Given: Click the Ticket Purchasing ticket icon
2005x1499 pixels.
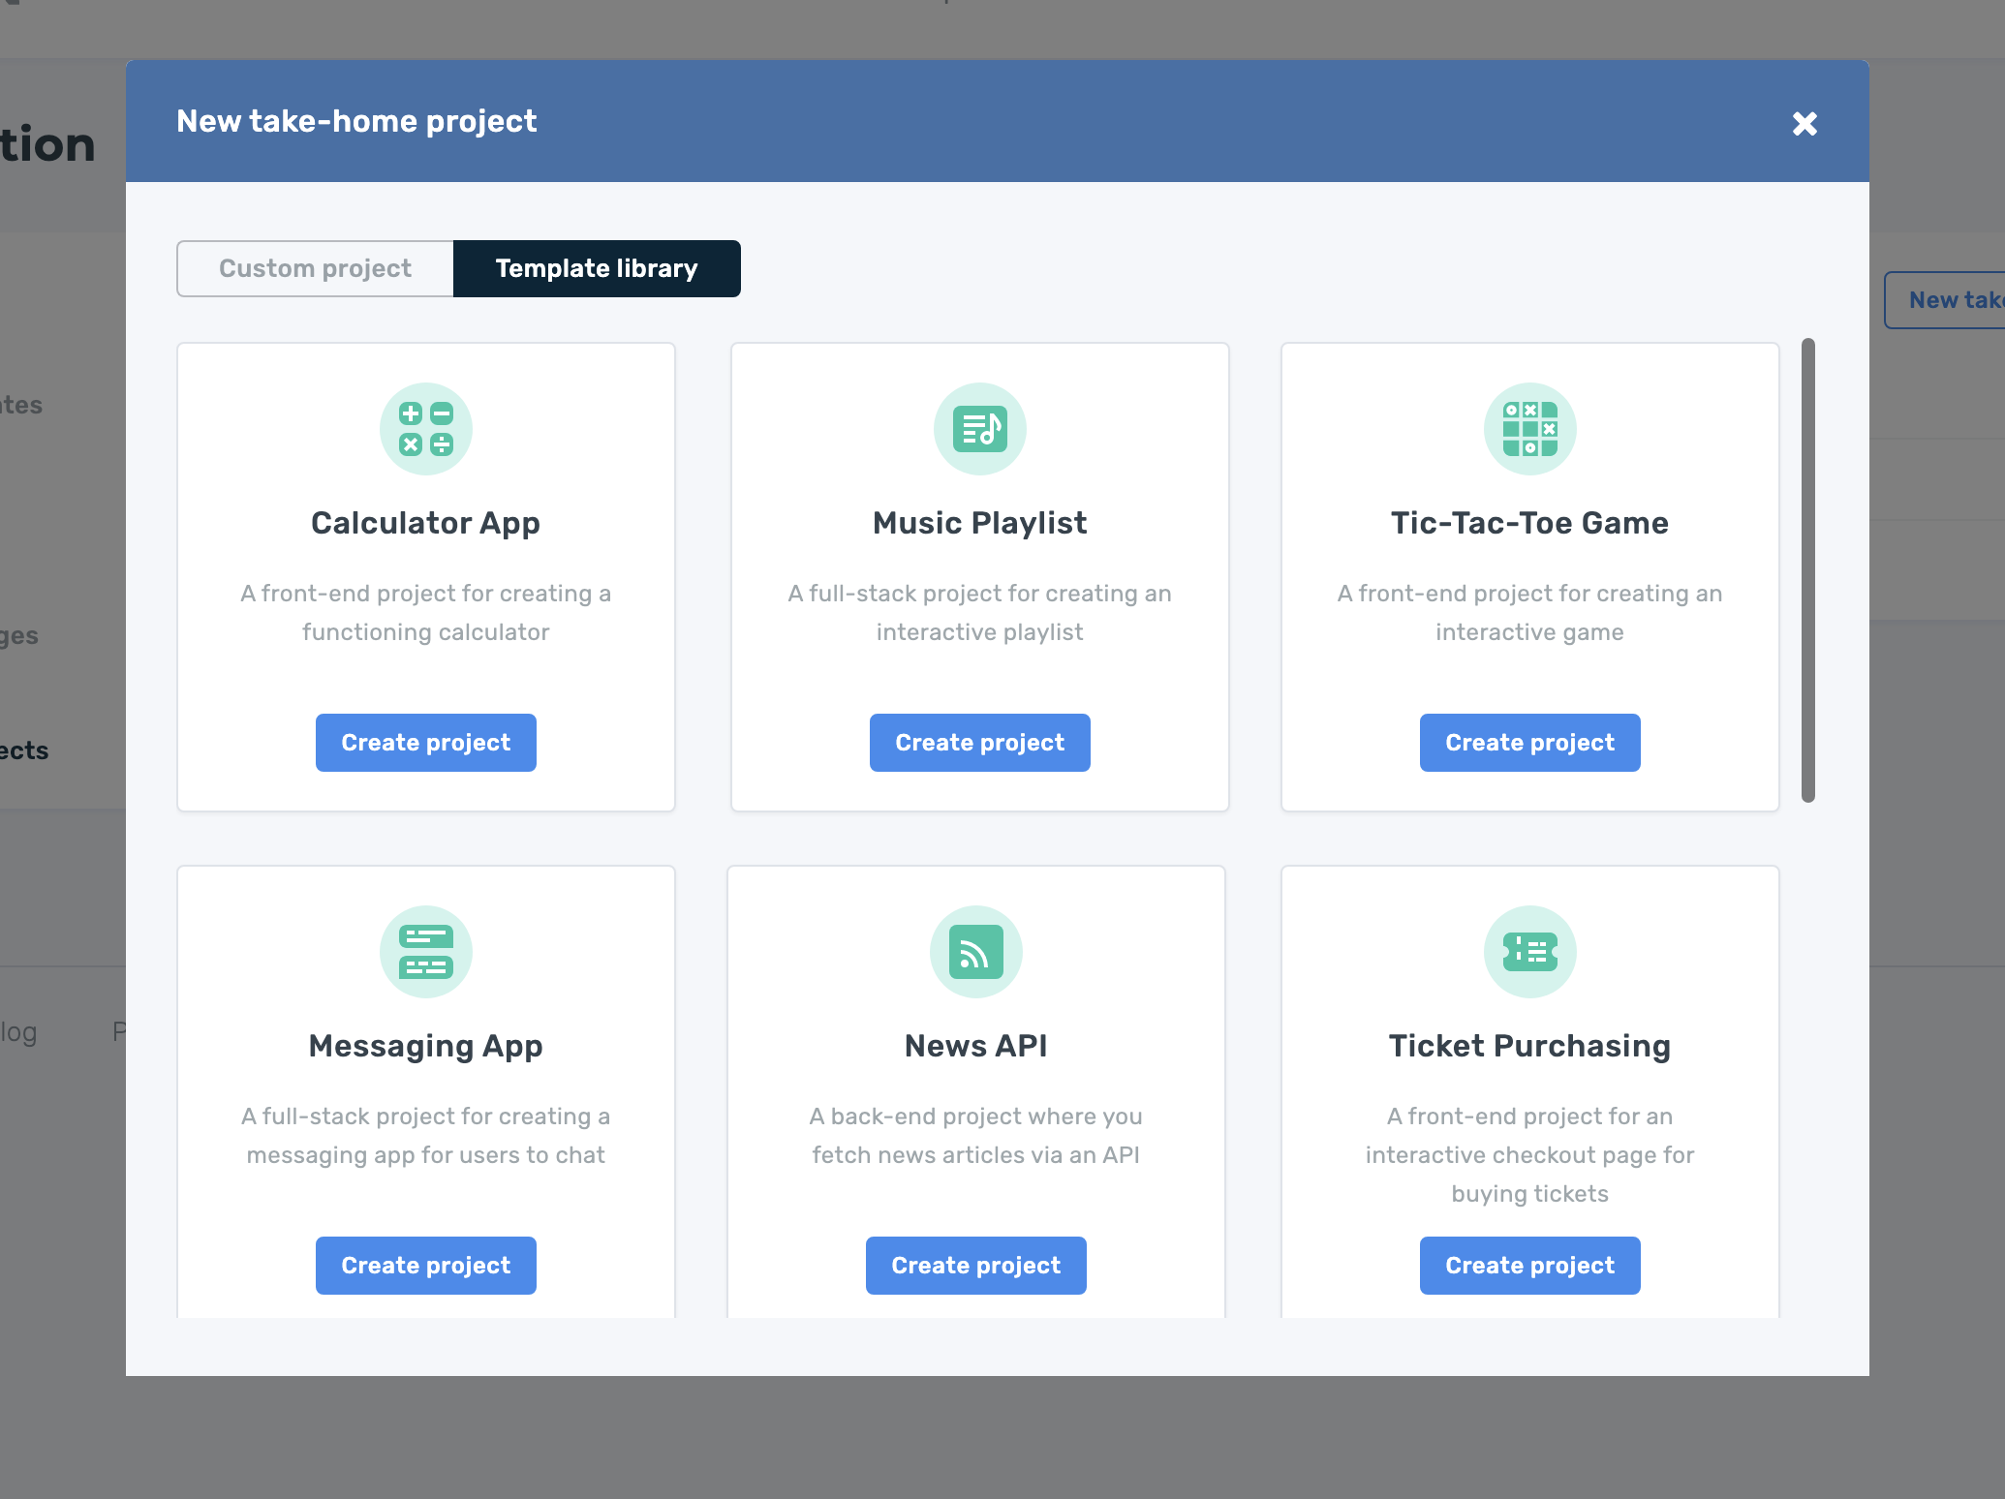Looking at the screenshot, I should point(1530,952).
